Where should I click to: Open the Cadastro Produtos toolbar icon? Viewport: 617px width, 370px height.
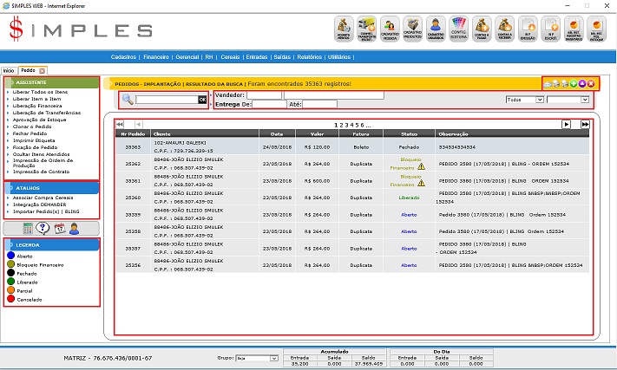point(413,29)
